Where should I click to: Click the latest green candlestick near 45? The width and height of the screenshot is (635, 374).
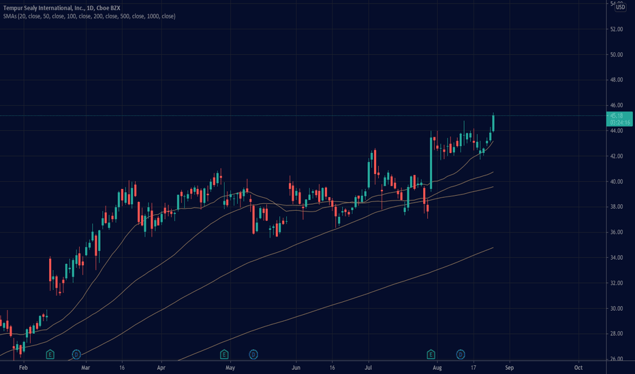[493, 123]
